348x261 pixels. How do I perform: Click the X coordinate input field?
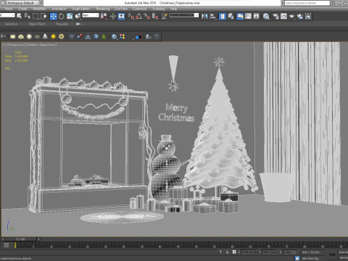pyautogui.click(x=249, y=252)
